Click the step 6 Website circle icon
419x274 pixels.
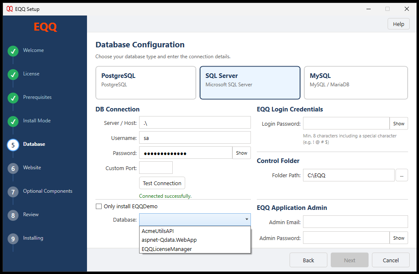(13, 168)
